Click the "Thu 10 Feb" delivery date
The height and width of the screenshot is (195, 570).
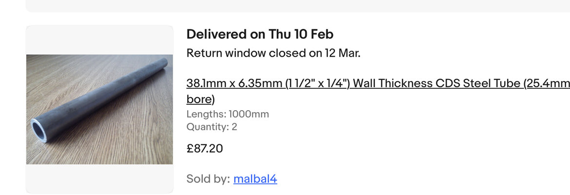click(301, 34)
